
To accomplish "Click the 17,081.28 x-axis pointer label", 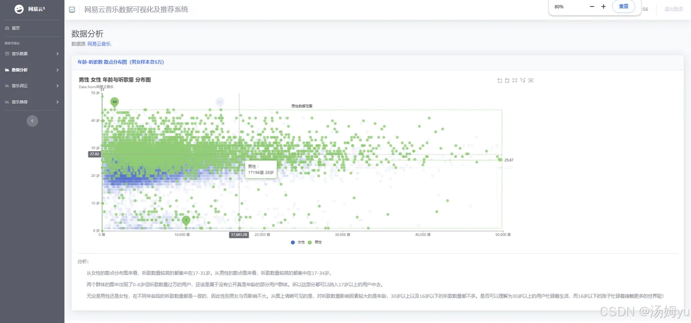I will click(239, 235).
